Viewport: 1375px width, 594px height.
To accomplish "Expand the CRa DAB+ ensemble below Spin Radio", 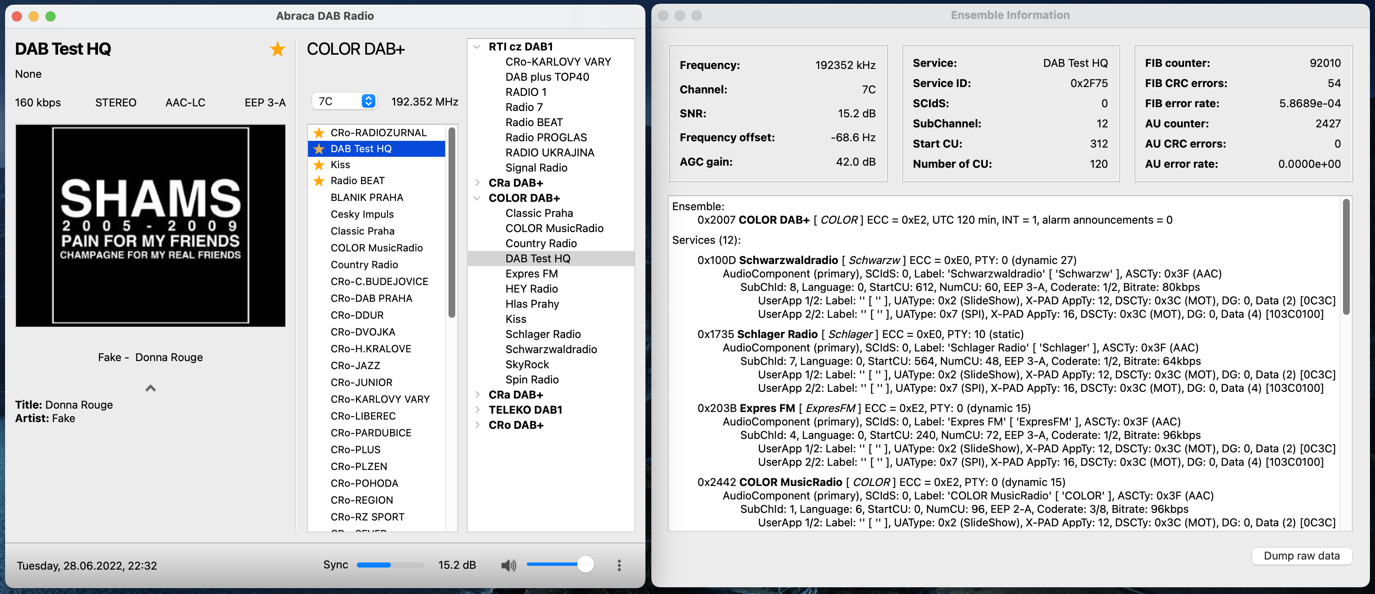I will pos(477,394).
